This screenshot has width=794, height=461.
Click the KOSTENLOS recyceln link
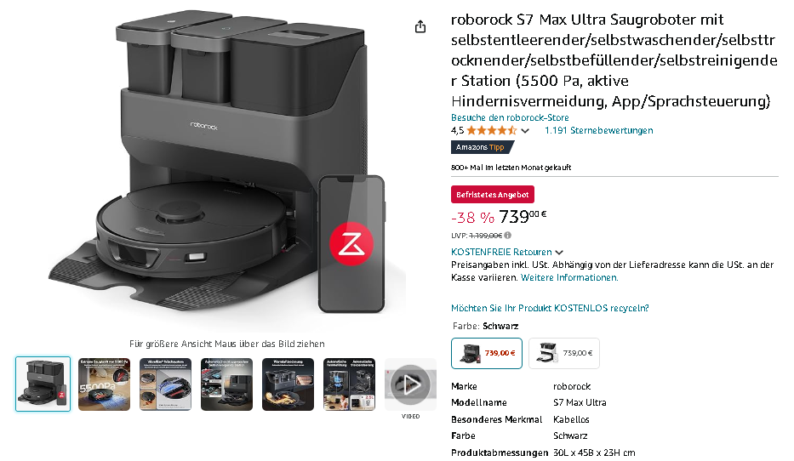(550, 308)
